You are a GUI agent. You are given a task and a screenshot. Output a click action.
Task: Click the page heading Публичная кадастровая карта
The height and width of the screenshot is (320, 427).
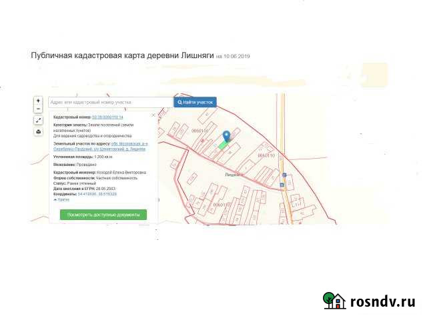tap(122, 55)
